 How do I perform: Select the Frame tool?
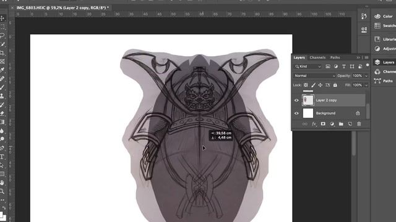(x=2, y=62)
